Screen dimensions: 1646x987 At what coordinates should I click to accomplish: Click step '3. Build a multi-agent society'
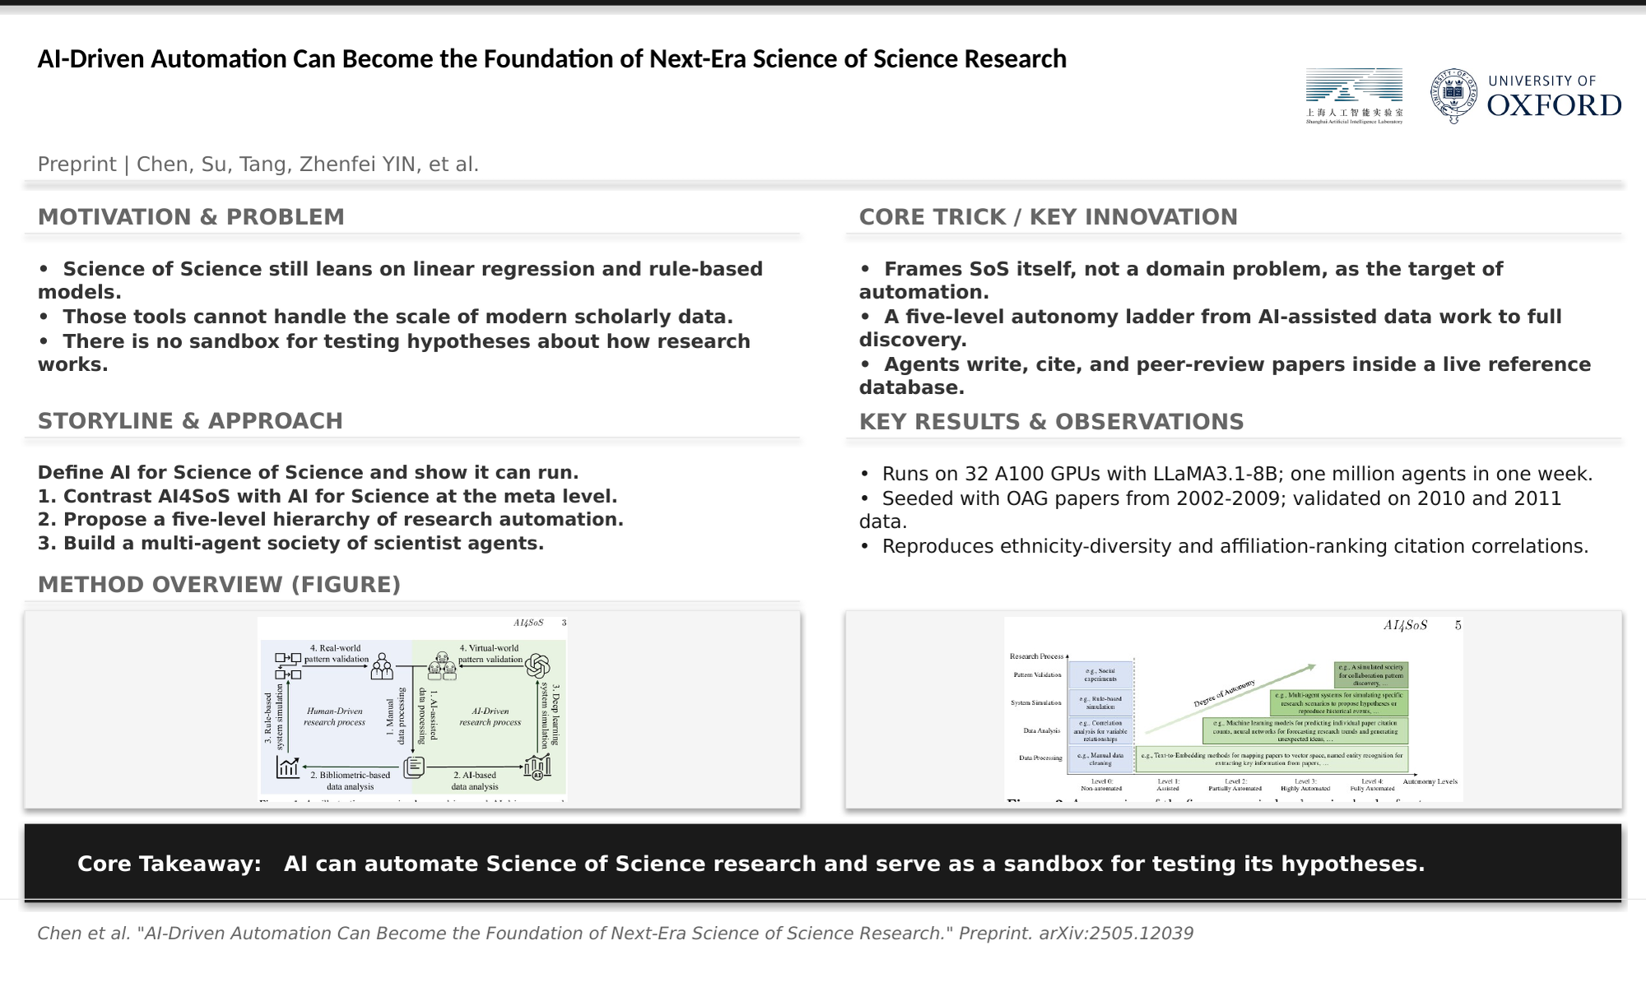(291, 544)
